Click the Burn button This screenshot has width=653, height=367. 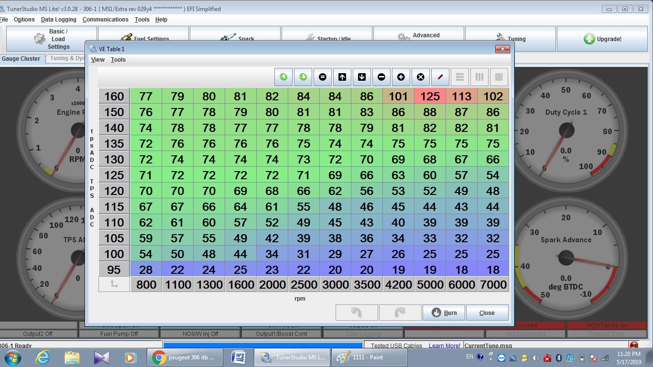tap(444, 313)
